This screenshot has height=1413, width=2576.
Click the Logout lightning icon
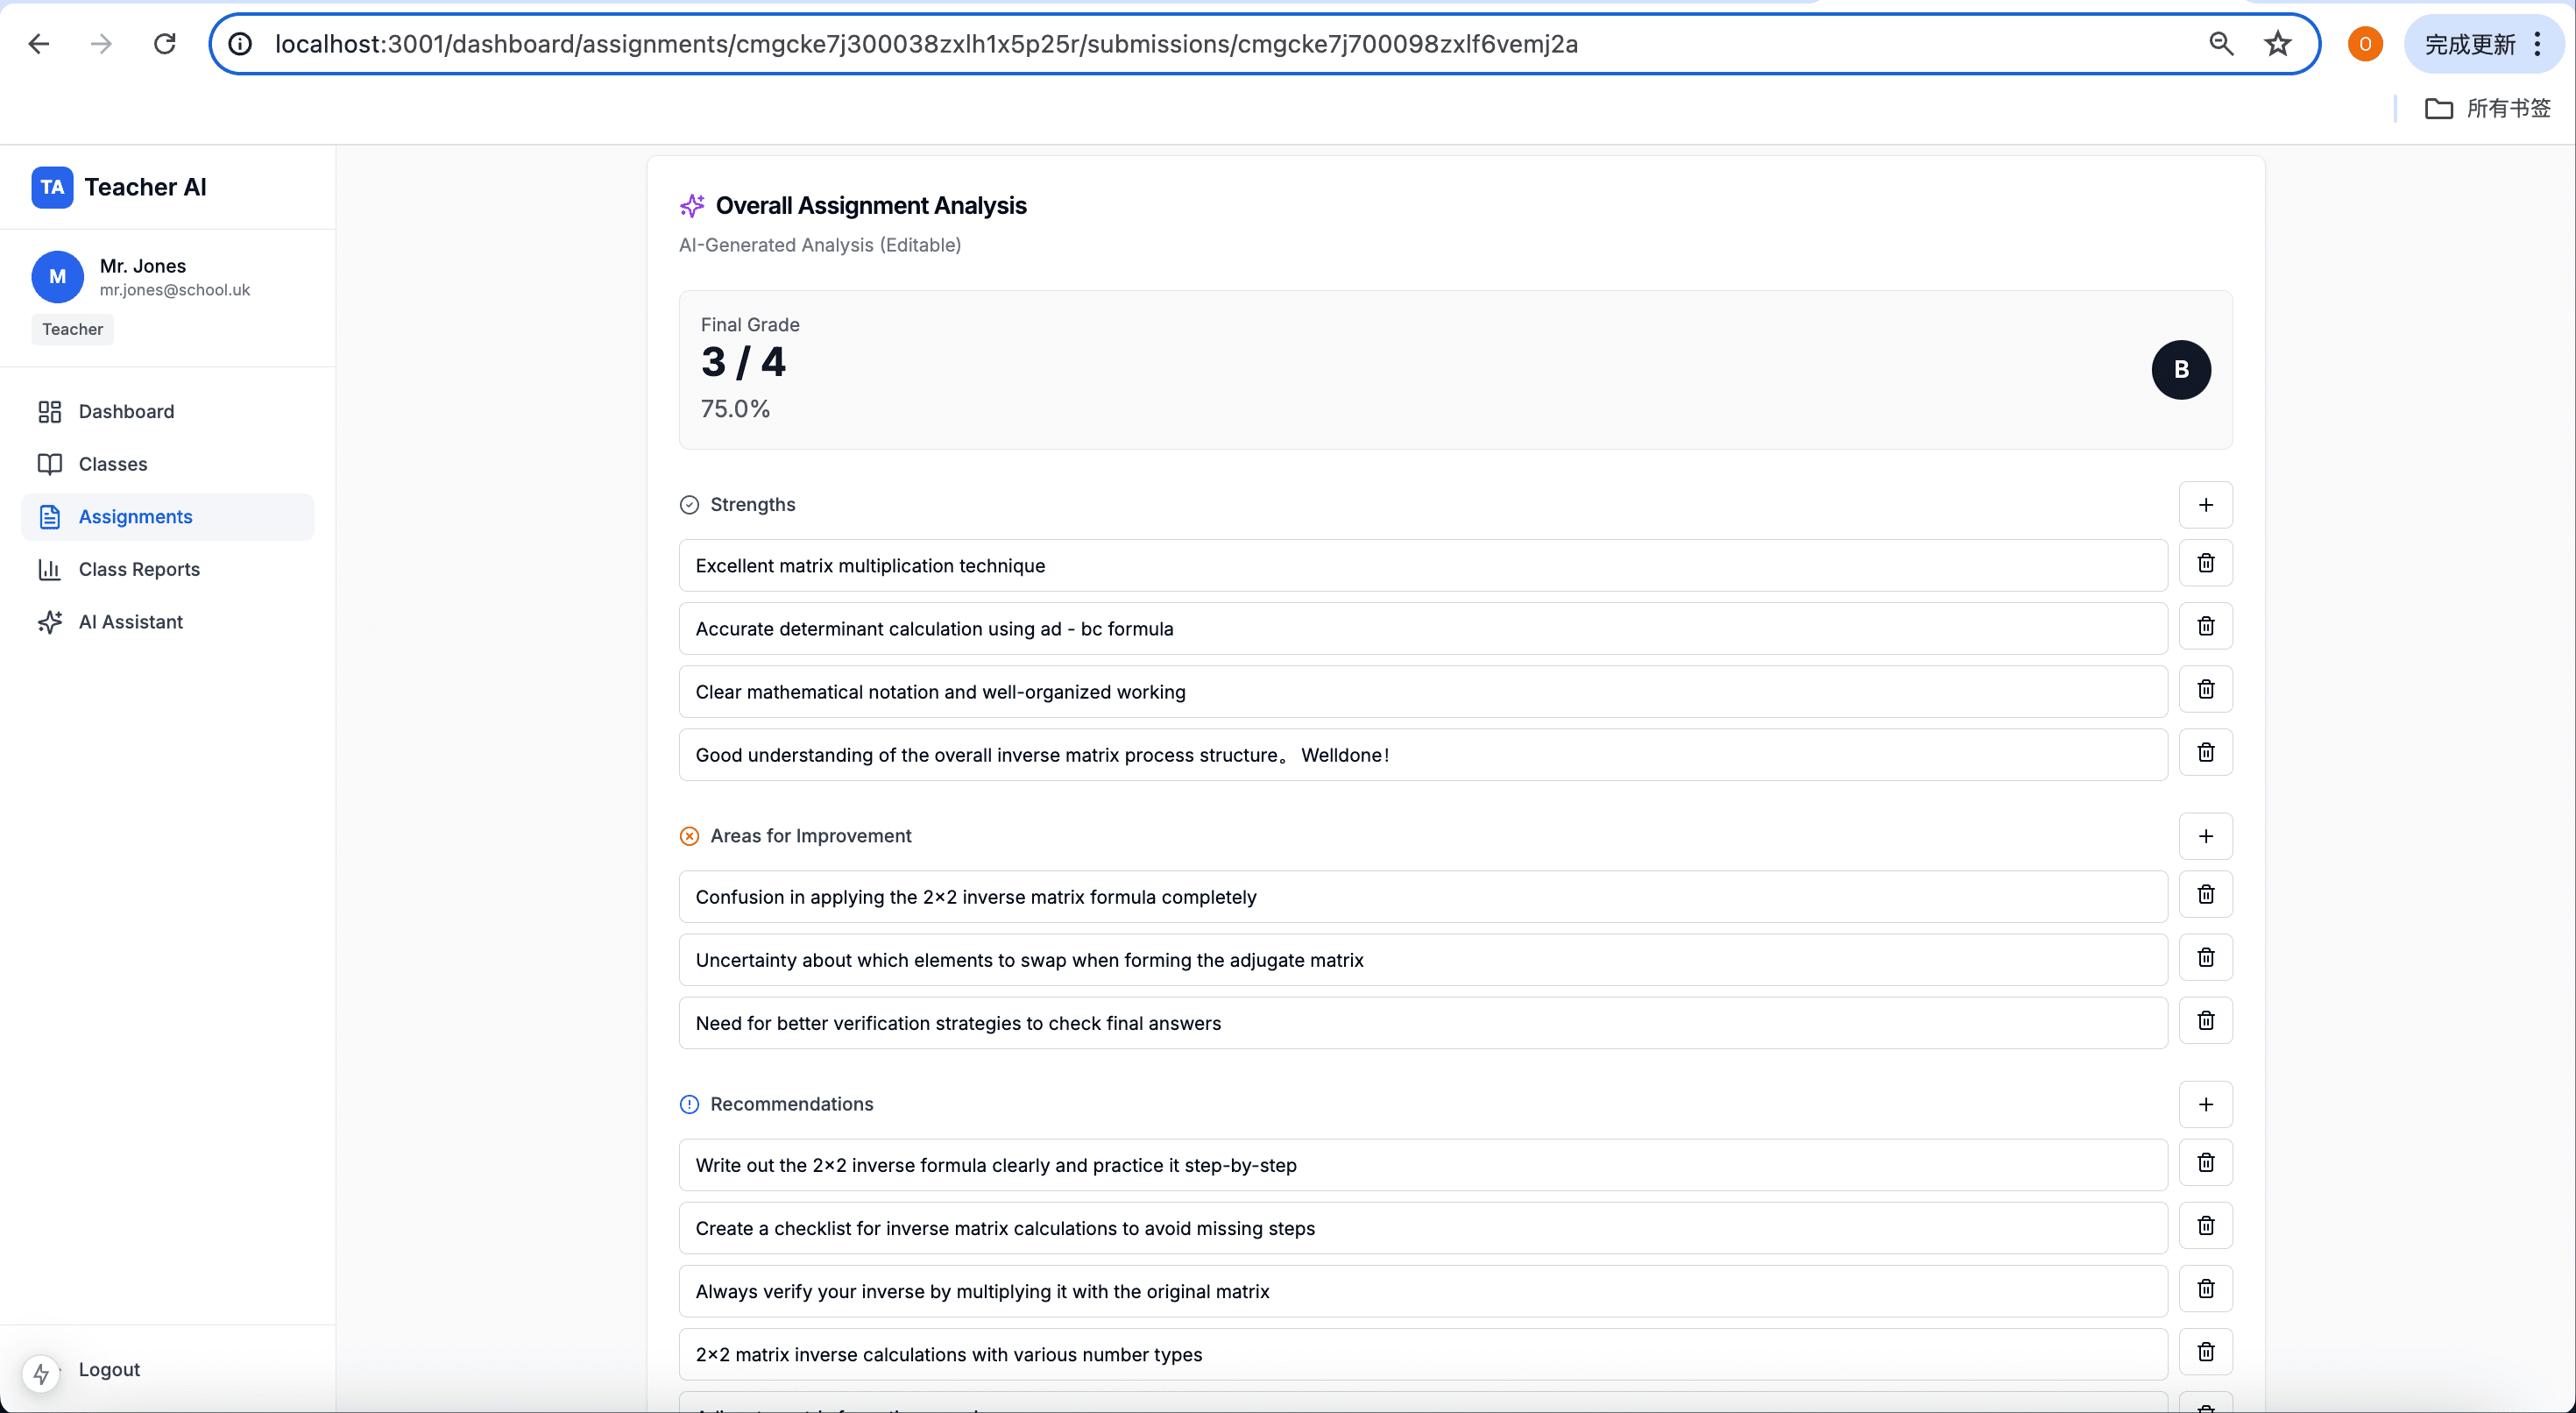[41, 1372]
